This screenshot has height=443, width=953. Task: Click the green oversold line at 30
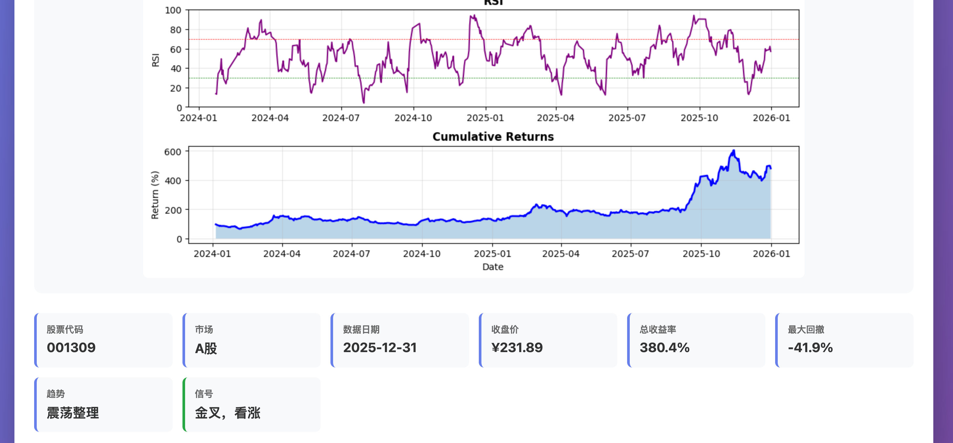point(784,78)
